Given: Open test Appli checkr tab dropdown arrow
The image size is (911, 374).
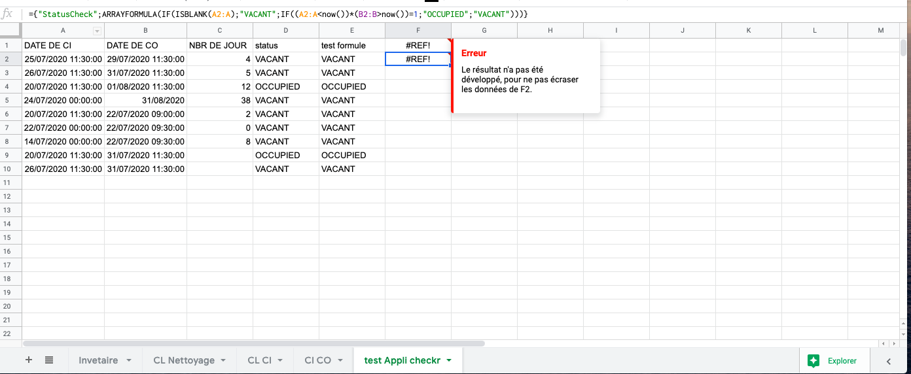Looking at the screenshot, I should [449, 360].
